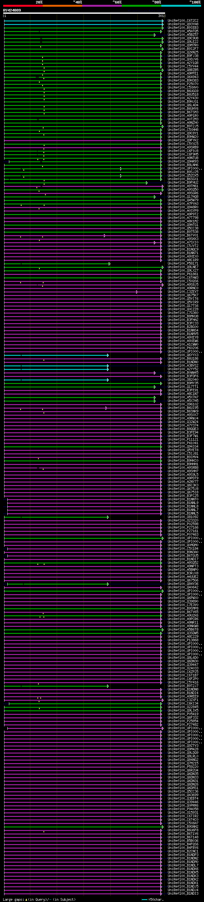204x902 pixels.
Task: Click hit label UniRef100_P27166
Action: point(183,528)
